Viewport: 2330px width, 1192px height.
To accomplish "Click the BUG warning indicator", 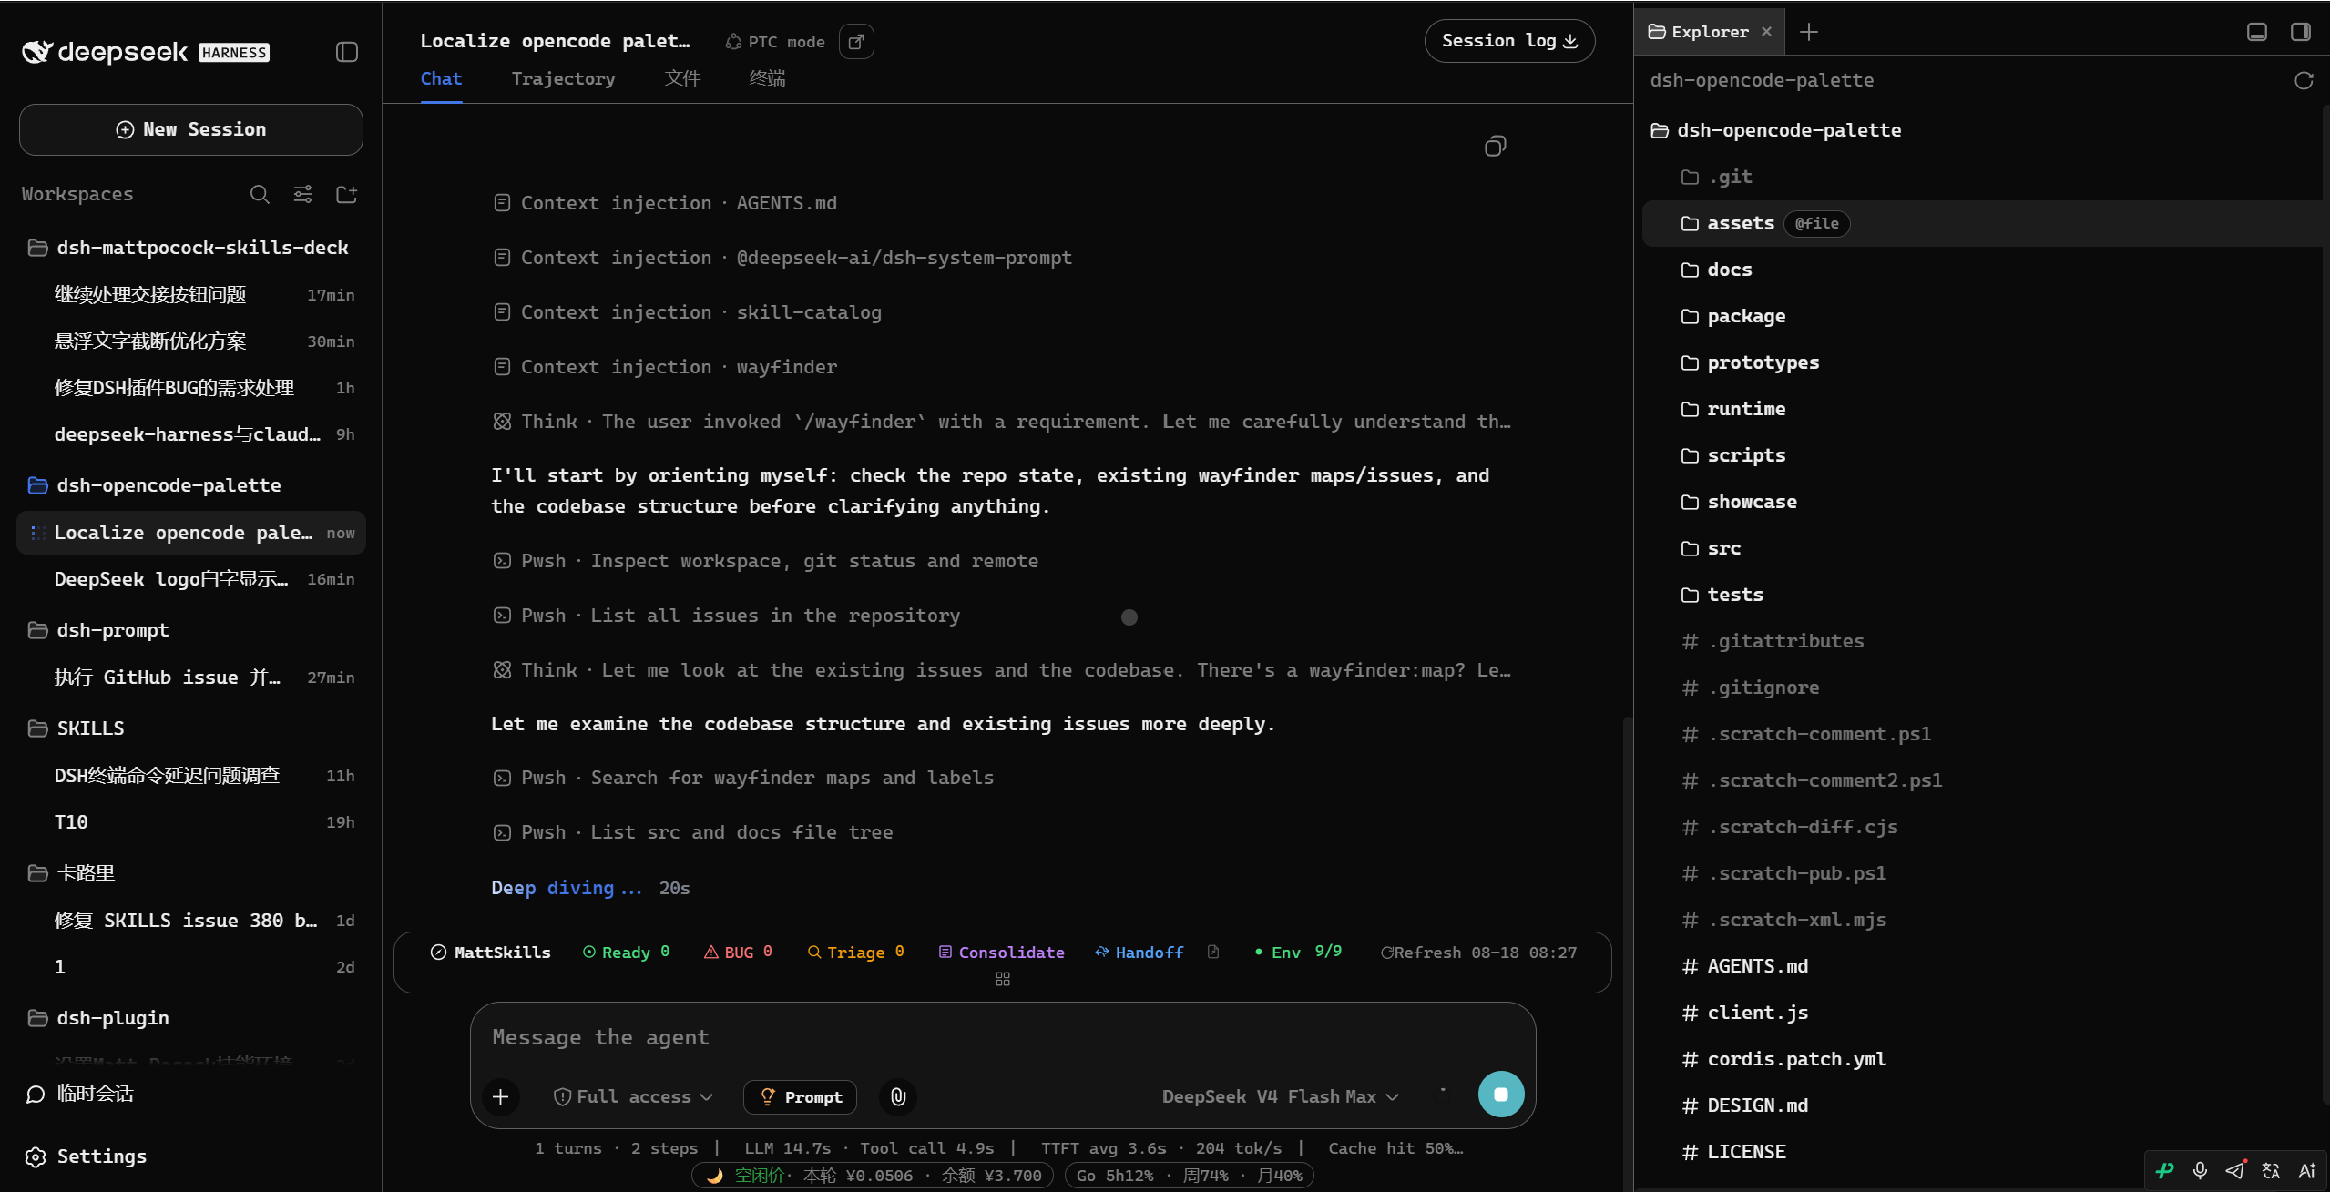I will pyautogui.click(x=738, y=952).
